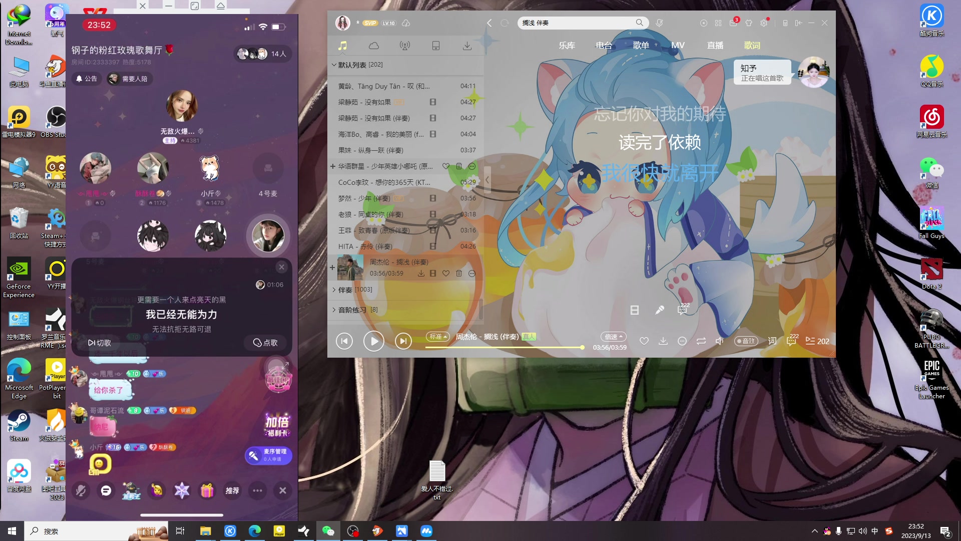Open the gift box in the voice room
This screenshot has height=541, width=961.
coord(207,490)
